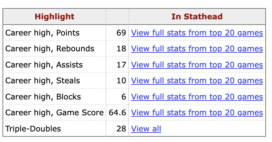Select the Career high, Blocks label
This screenshot has height=142, width=272.
click(x=43, y=97)
